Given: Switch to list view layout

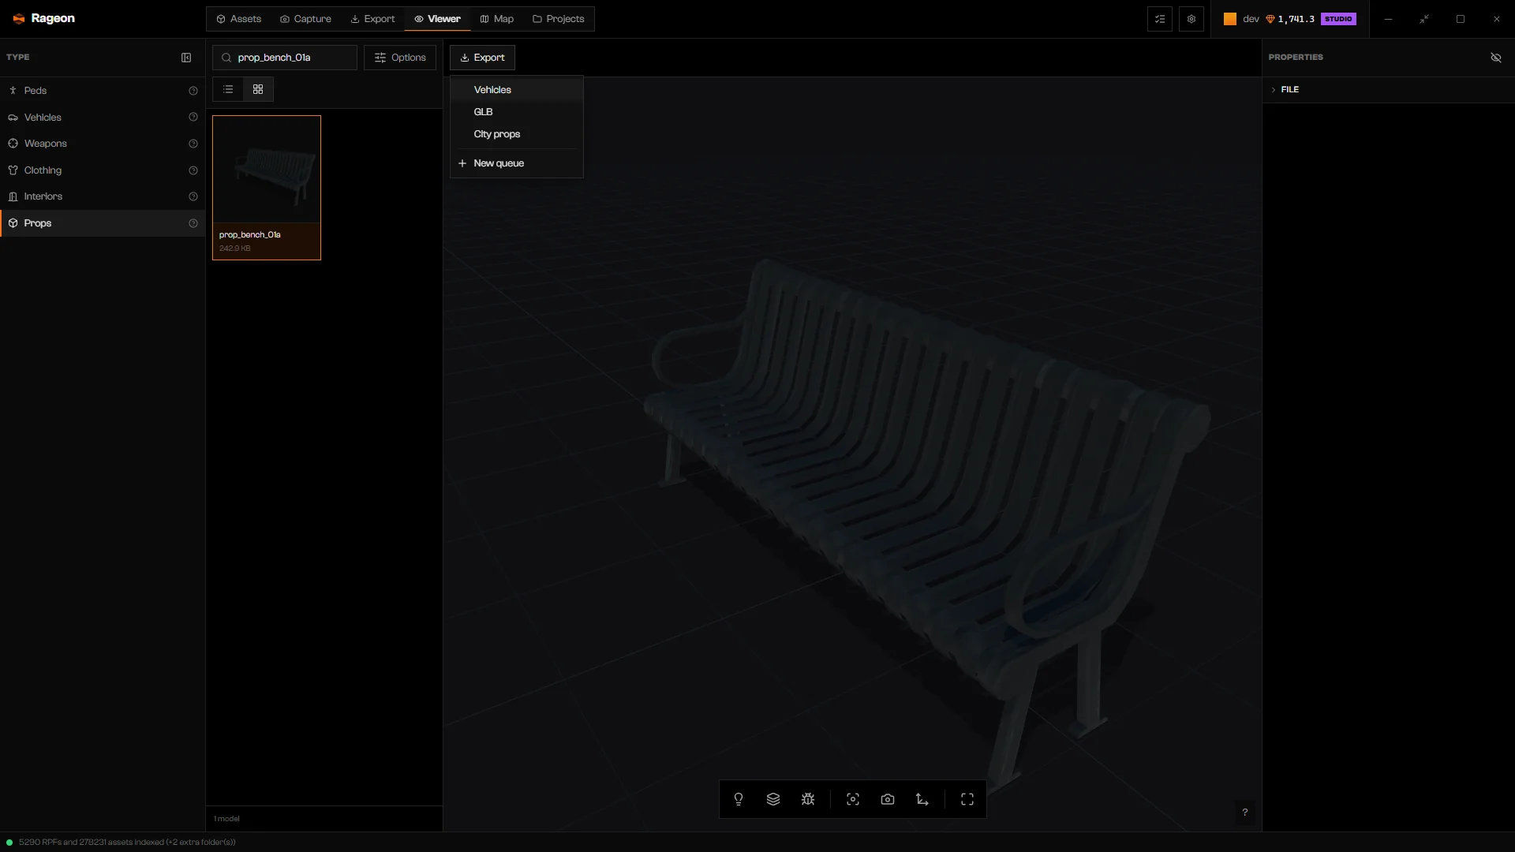Looking at the screenshot, I should pos(228,89).
